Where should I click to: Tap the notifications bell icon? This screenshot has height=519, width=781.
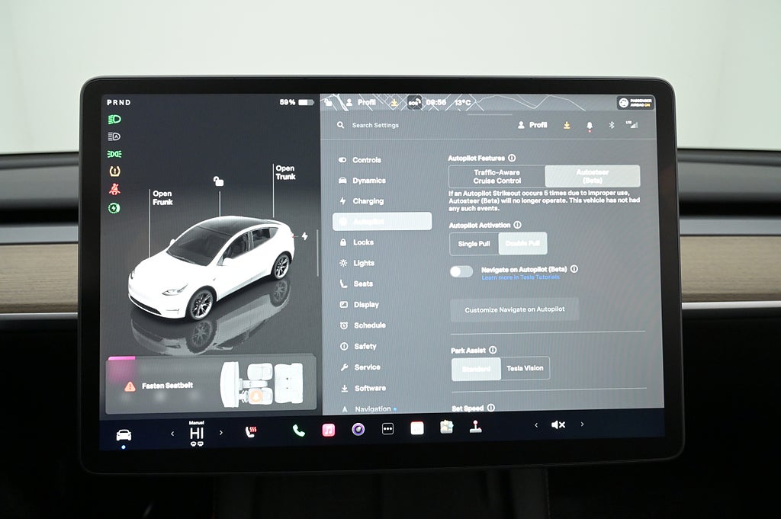(589, 125)
